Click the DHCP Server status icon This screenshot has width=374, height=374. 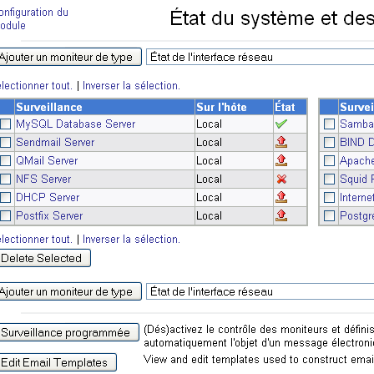(x=281, y=197)
